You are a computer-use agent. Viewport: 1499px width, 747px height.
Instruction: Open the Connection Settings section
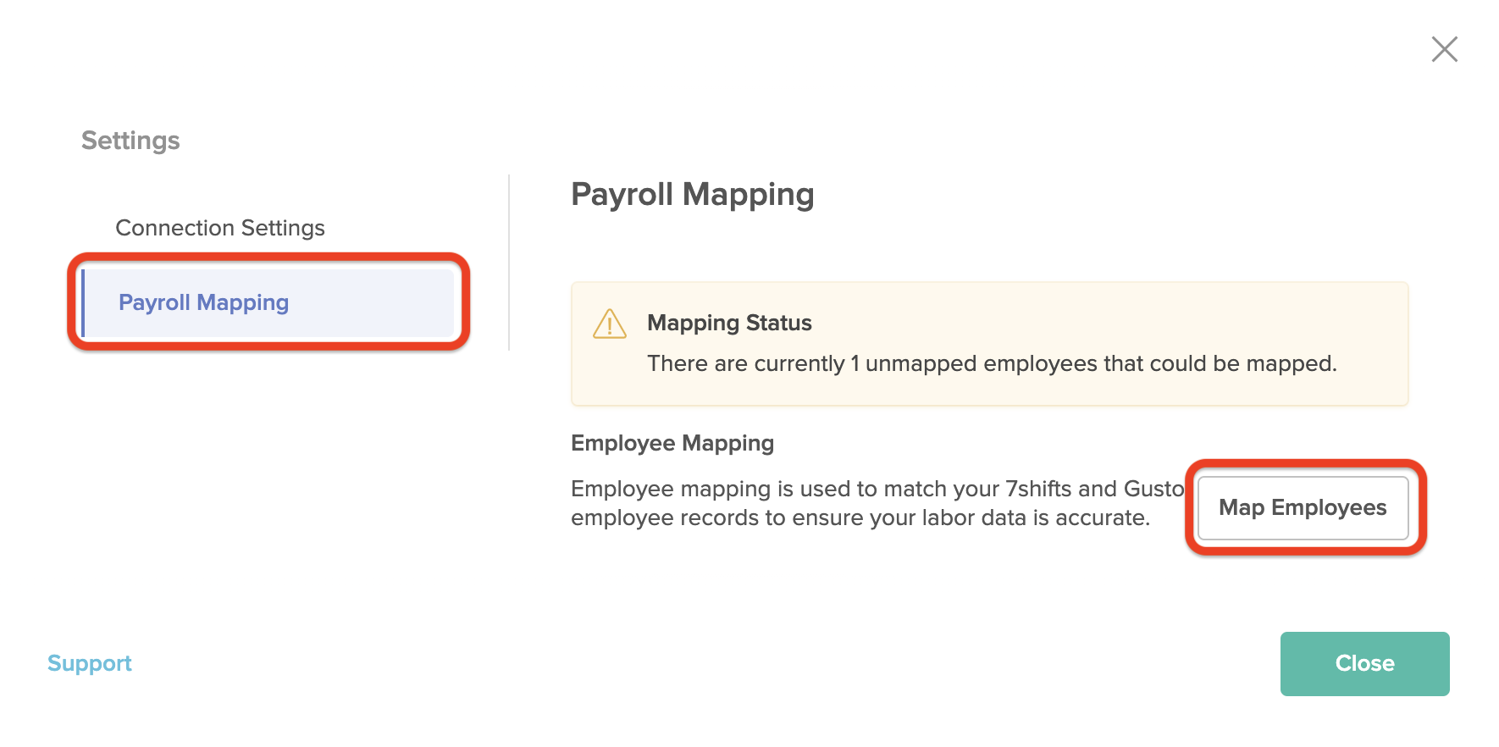click(220, 228)
